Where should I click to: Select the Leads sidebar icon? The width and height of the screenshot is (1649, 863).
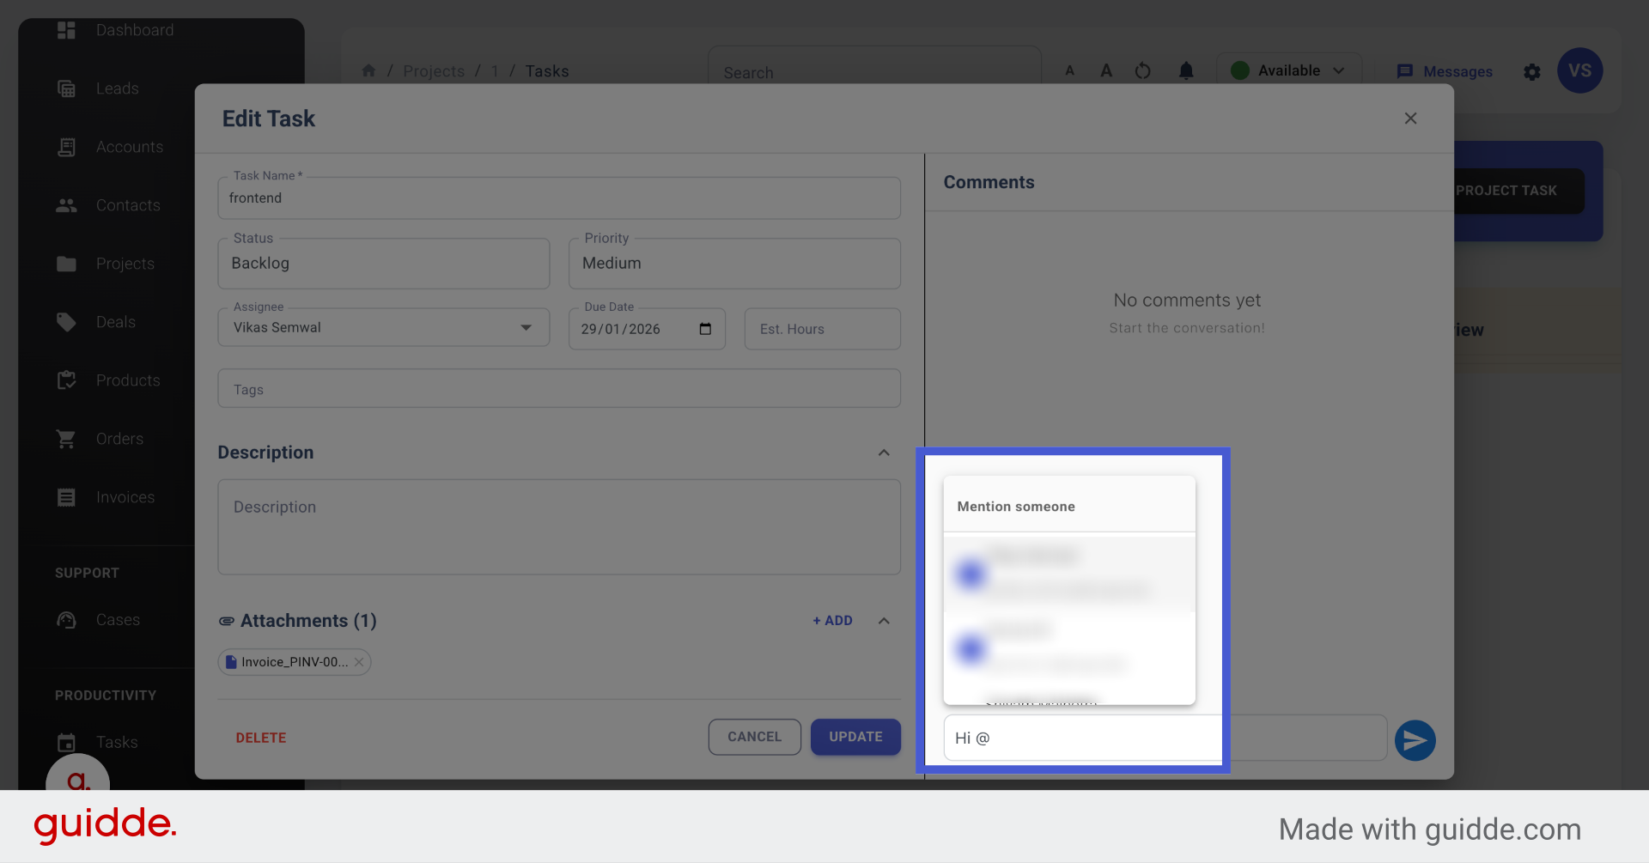click(x=66, y=88)
